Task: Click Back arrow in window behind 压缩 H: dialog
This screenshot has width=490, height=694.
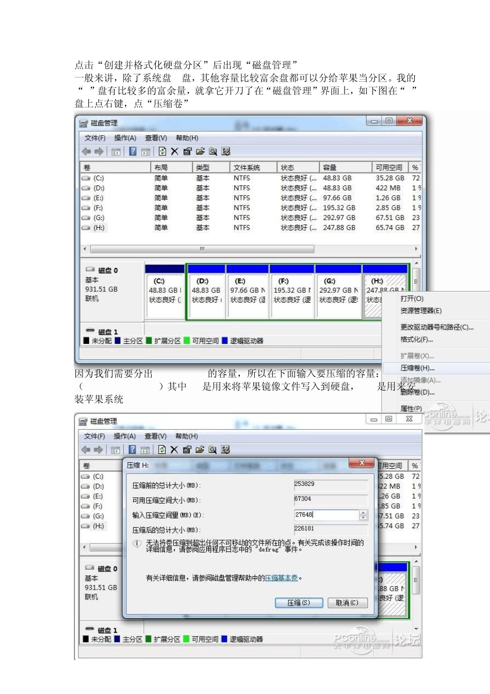Action: coord(86,450)
